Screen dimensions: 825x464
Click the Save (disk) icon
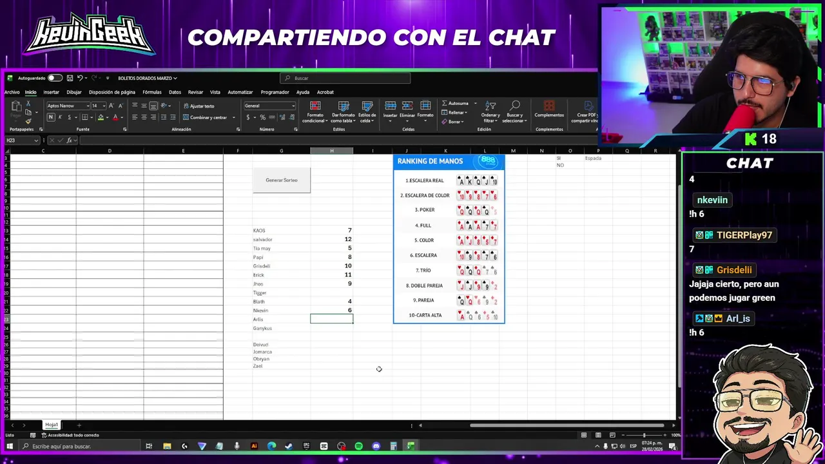pyautogui.click(x=70, y=78)
